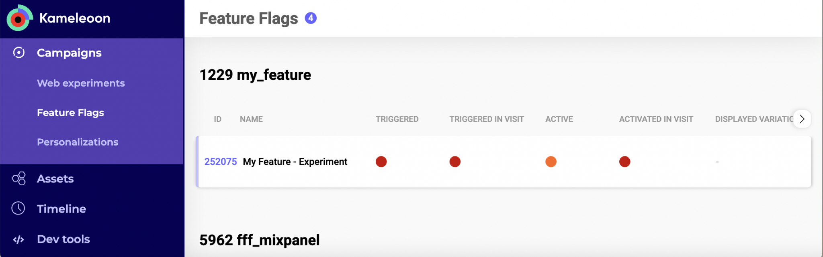Click the Assets hexagons icon
Image resolution: width=823 pixels, height=257 pixels.
tap(19, 178)
